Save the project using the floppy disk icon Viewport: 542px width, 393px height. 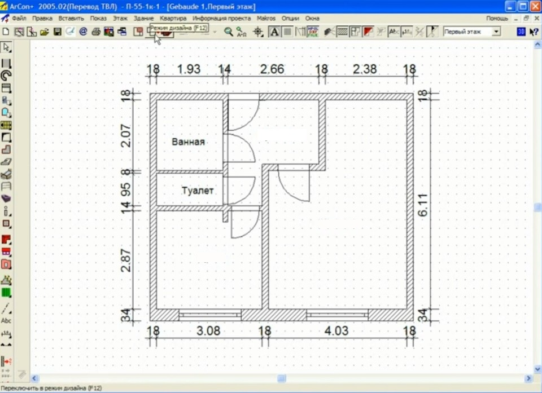[x=58, y=32]
